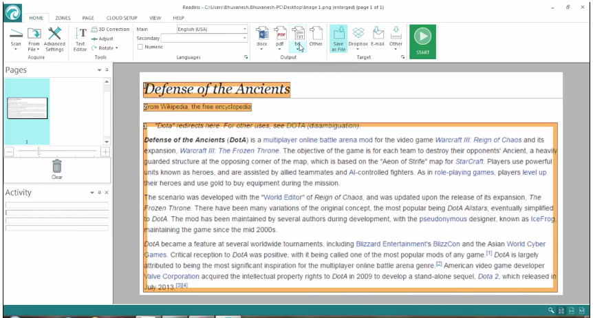Expand the Scan dropdown arrow
The width and height of the screenshot is (593, 318).
pyautogui.click(x=16, y=50)
